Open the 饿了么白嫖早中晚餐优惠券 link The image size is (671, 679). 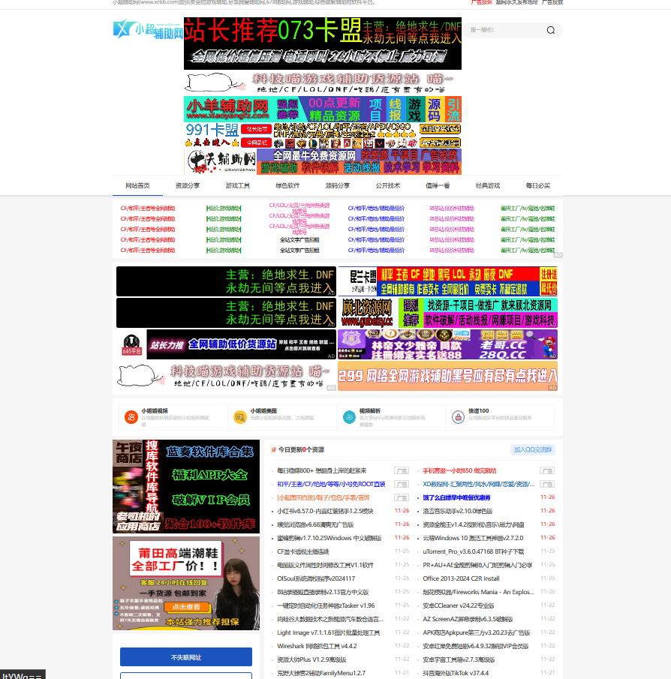click(456, 497)
